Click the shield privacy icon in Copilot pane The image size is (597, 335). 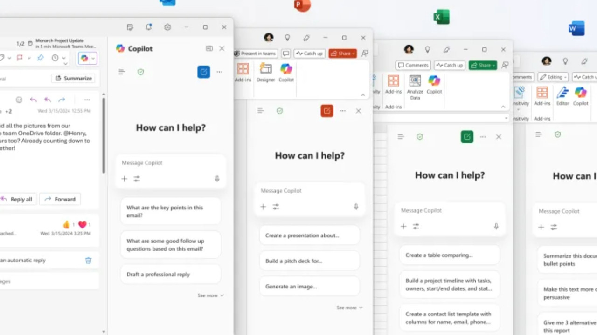[140, 72]
